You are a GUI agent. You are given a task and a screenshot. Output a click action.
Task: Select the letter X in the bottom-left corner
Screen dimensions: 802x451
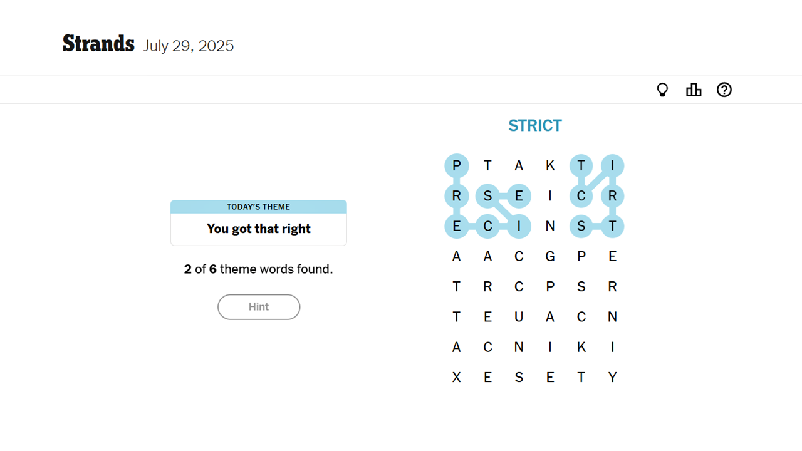[x=456, y=377]
